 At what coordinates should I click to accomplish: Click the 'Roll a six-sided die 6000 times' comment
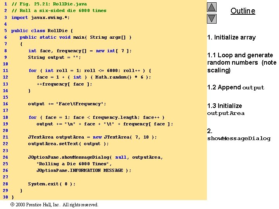click(59, 10)
